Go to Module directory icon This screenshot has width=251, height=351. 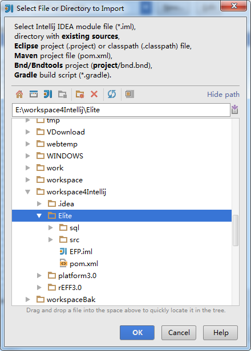62,94
